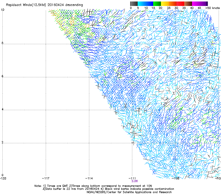
Task: Click the '-120' longitude axis label
Action: pos(3,178)
